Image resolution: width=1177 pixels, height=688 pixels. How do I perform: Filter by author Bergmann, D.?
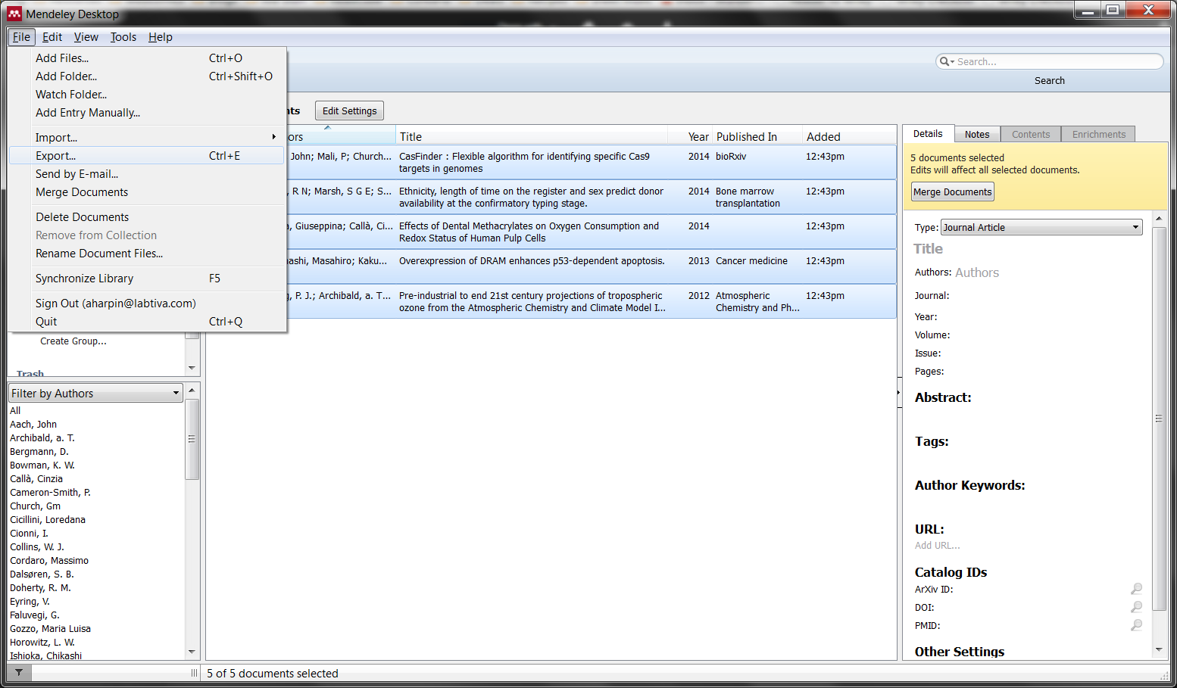(39, 452)
